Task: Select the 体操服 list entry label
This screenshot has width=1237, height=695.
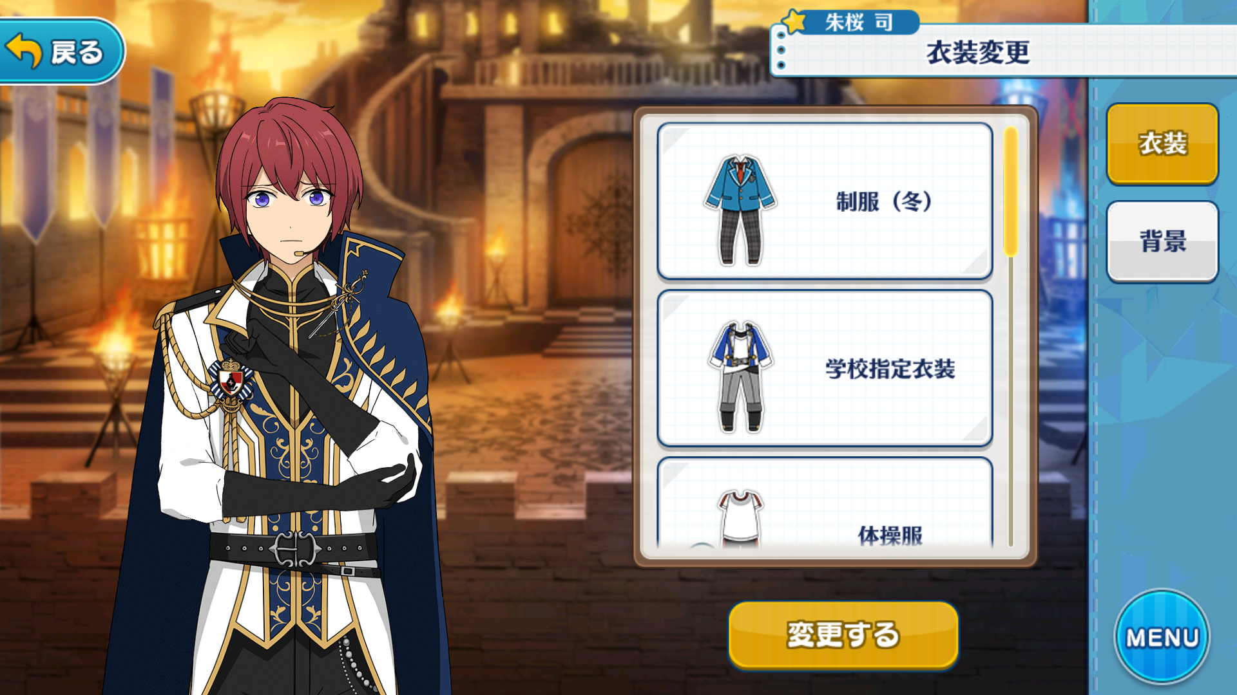Action: coord(890,535)
